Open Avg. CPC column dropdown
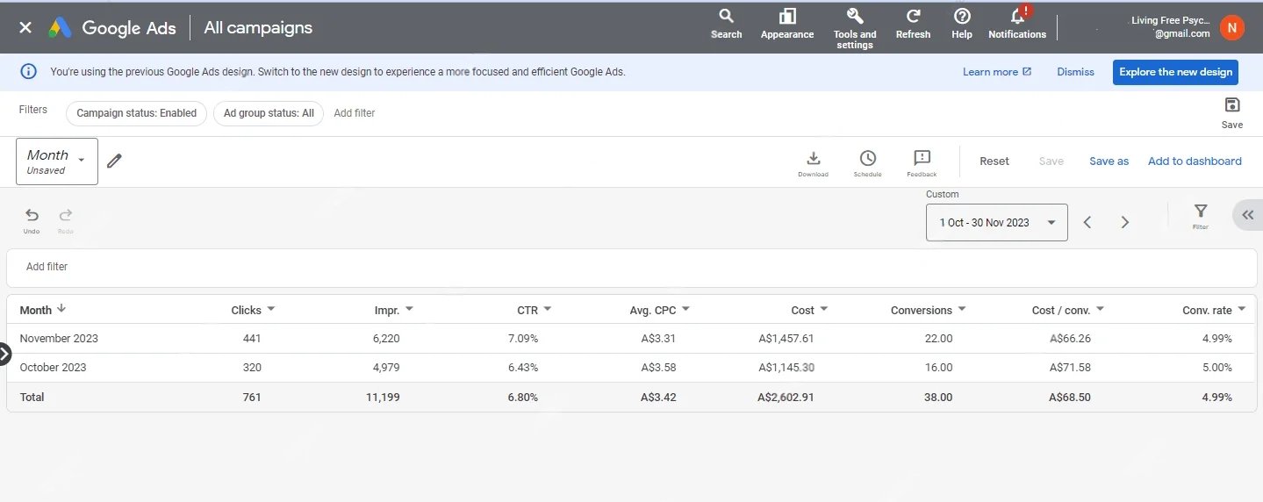The image size is (1263, 502). click(x=685, y=310)
